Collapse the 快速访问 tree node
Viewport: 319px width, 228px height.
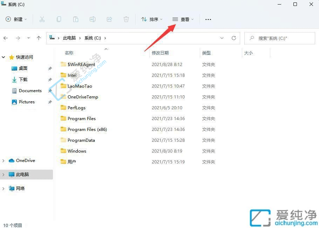click(x=3, y=57)
